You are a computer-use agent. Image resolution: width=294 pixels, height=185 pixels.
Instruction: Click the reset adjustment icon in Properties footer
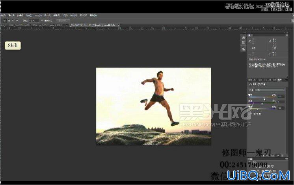click(273, 156)
